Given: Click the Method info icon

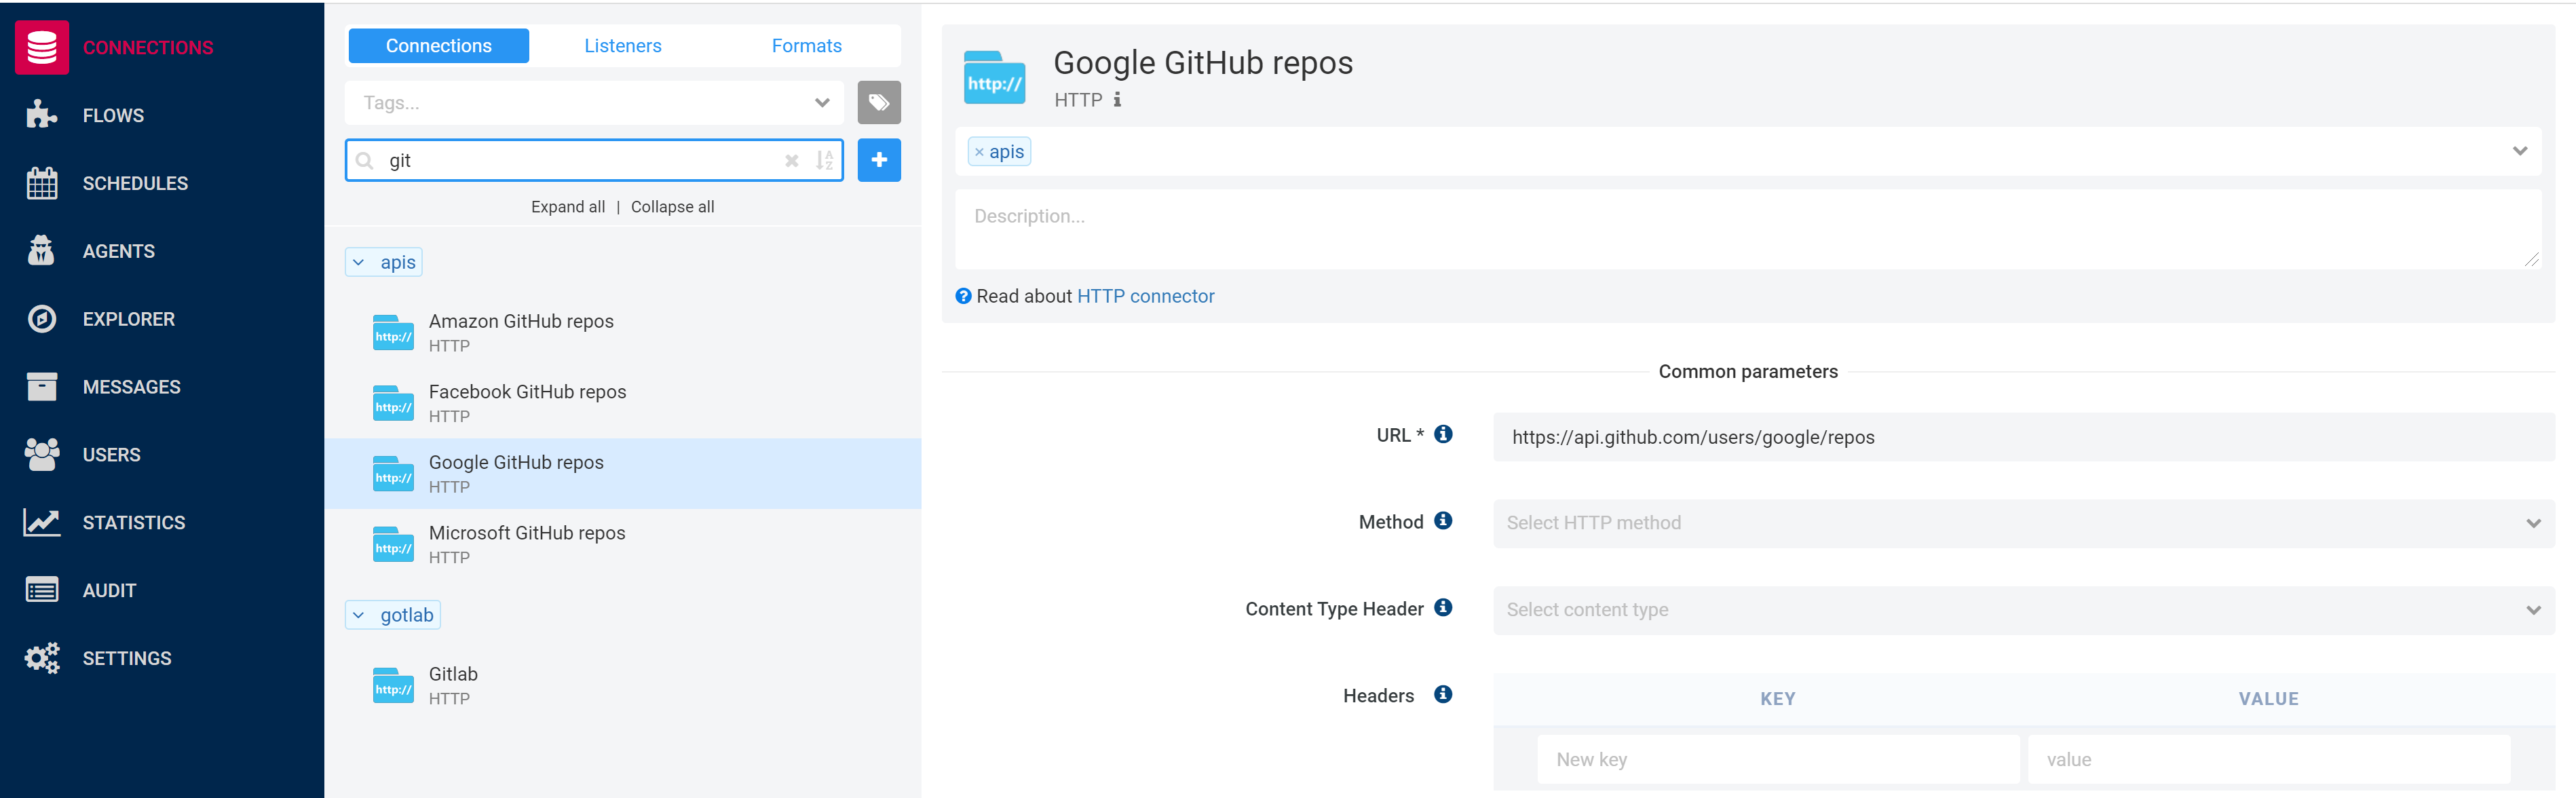Looking at the screenshot, I should 1443,521.
